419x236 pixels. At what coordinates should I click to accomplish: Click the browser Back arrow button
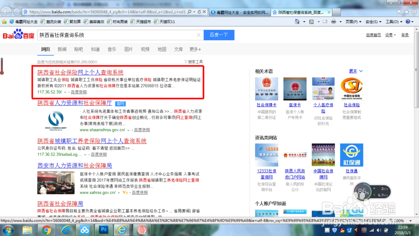tap(6, 11)
